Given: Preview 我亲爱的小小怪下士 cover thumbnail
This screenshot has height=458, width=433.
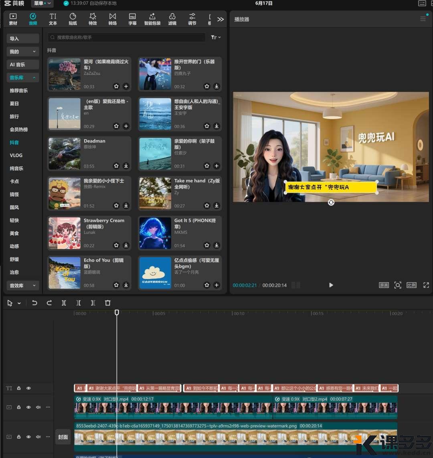Looking at the screenshot, I should pyautogui.click(x=65, y=193).
